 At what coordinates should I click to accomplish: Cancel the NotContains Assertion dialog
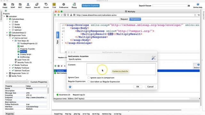[150, 87]
